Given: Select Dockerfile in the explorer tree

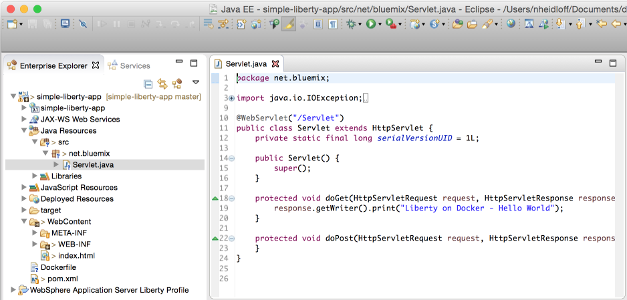Looking at the screenshot, I should pyautogui.click(x=58, y=267).
